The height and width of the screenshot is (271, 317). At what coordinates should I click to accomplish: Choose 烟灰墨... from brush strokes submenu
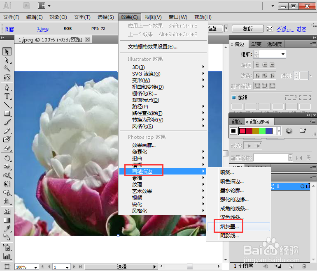tap(238, 226)
